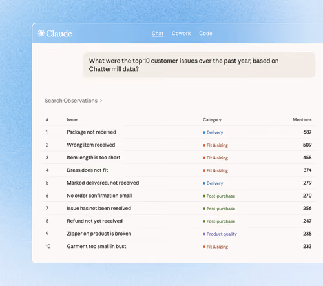
Task: Click the Category column header
Action: tap(212, 120)
